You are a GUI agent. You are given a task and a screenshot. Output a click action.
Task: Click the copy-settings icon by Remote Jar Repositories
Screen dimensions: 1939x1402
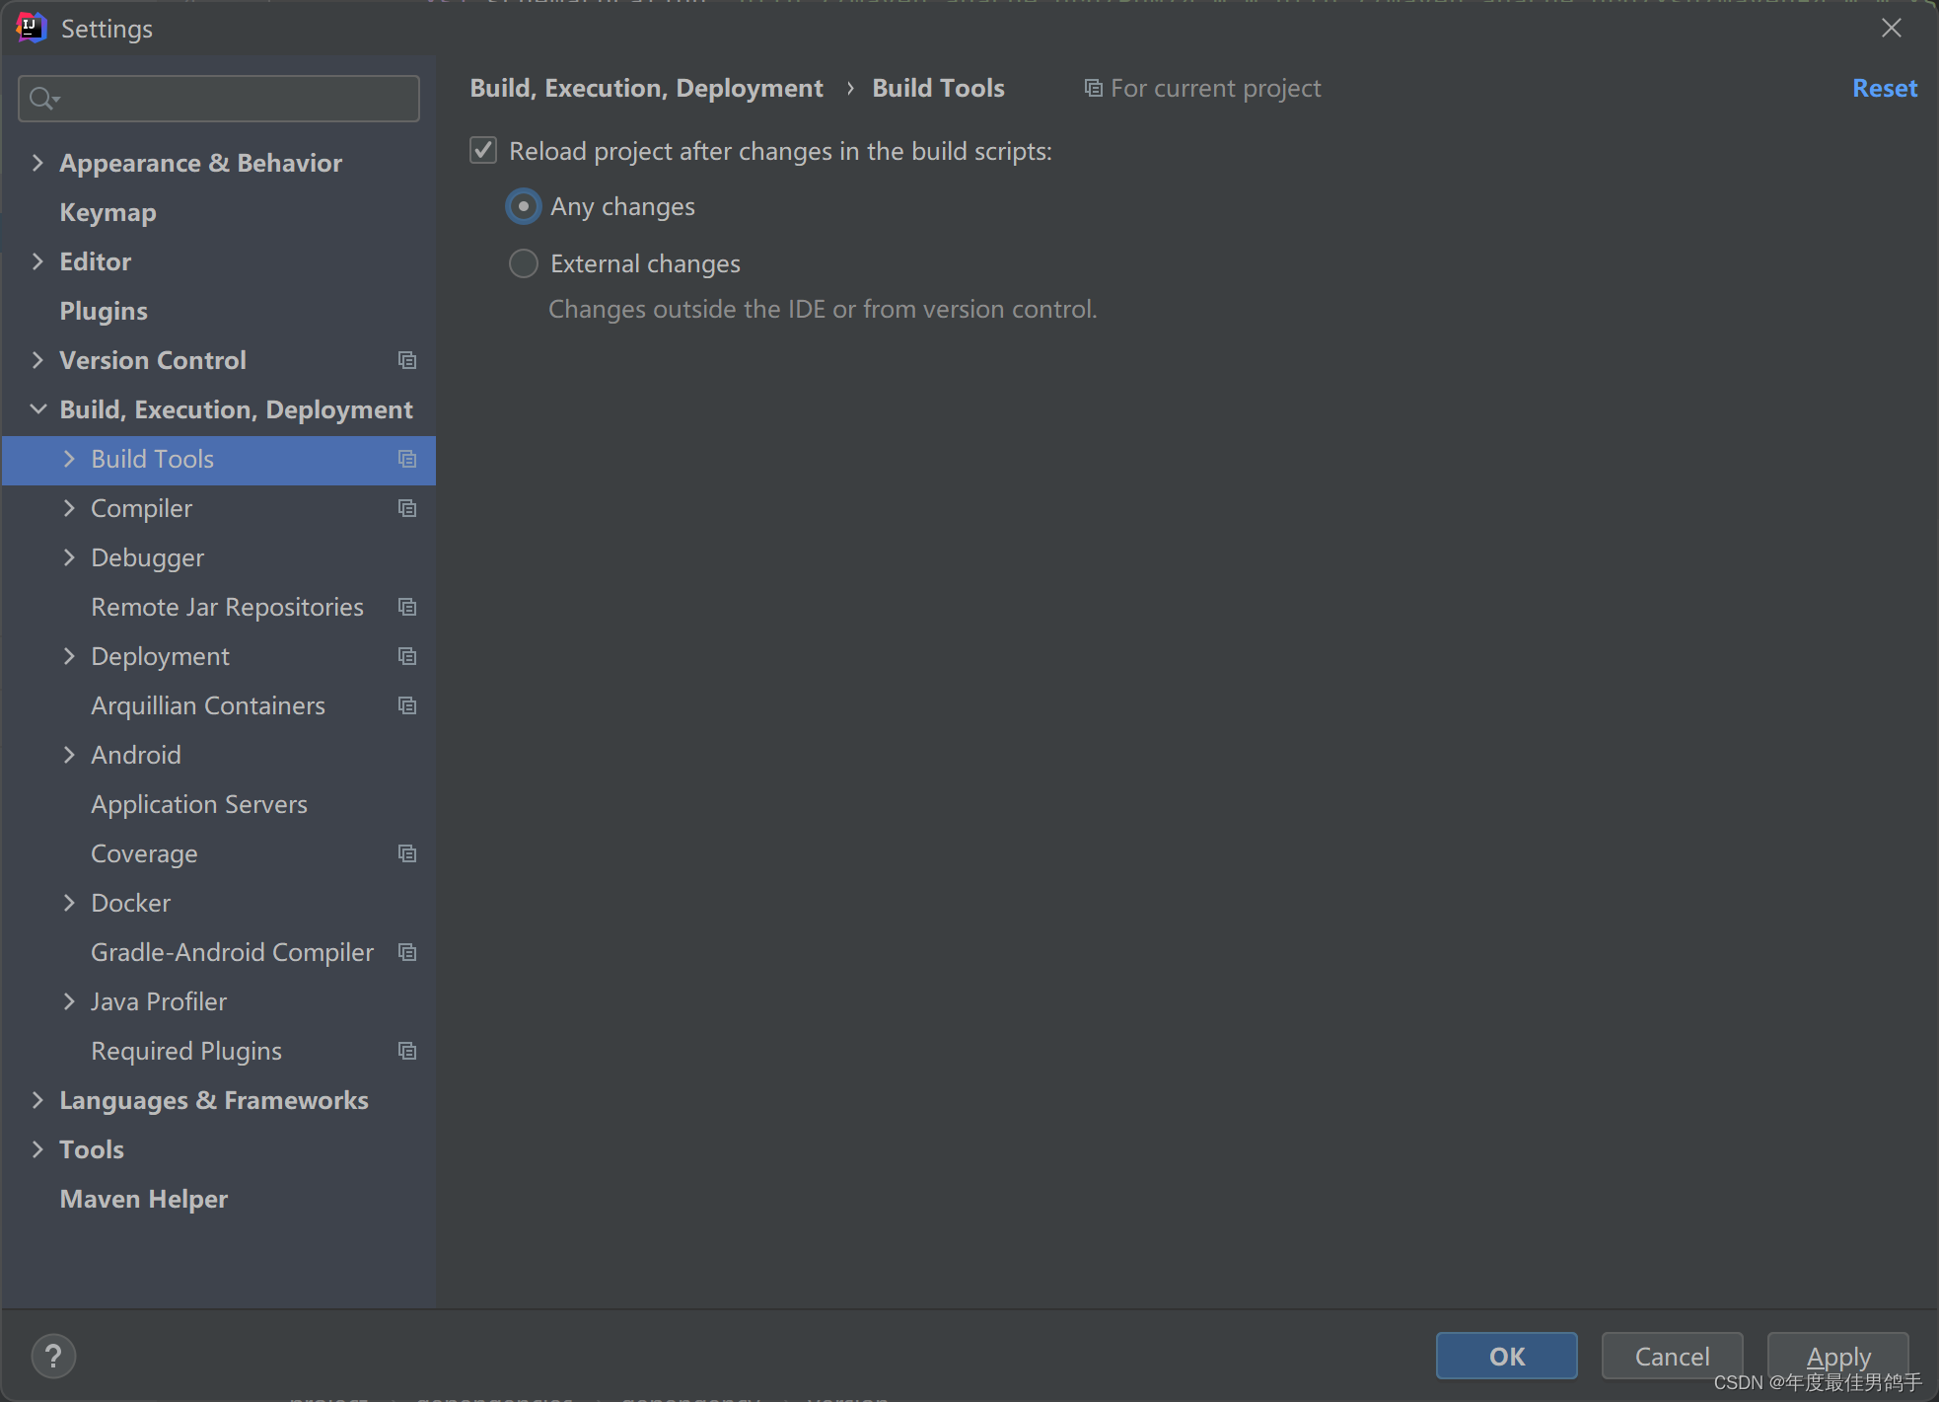point(406,607)
